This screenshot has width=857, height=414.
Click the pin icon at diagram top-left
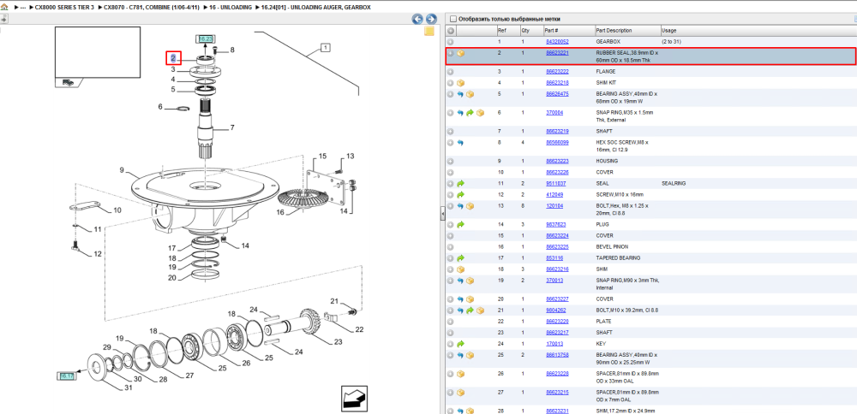pos(3,19)
